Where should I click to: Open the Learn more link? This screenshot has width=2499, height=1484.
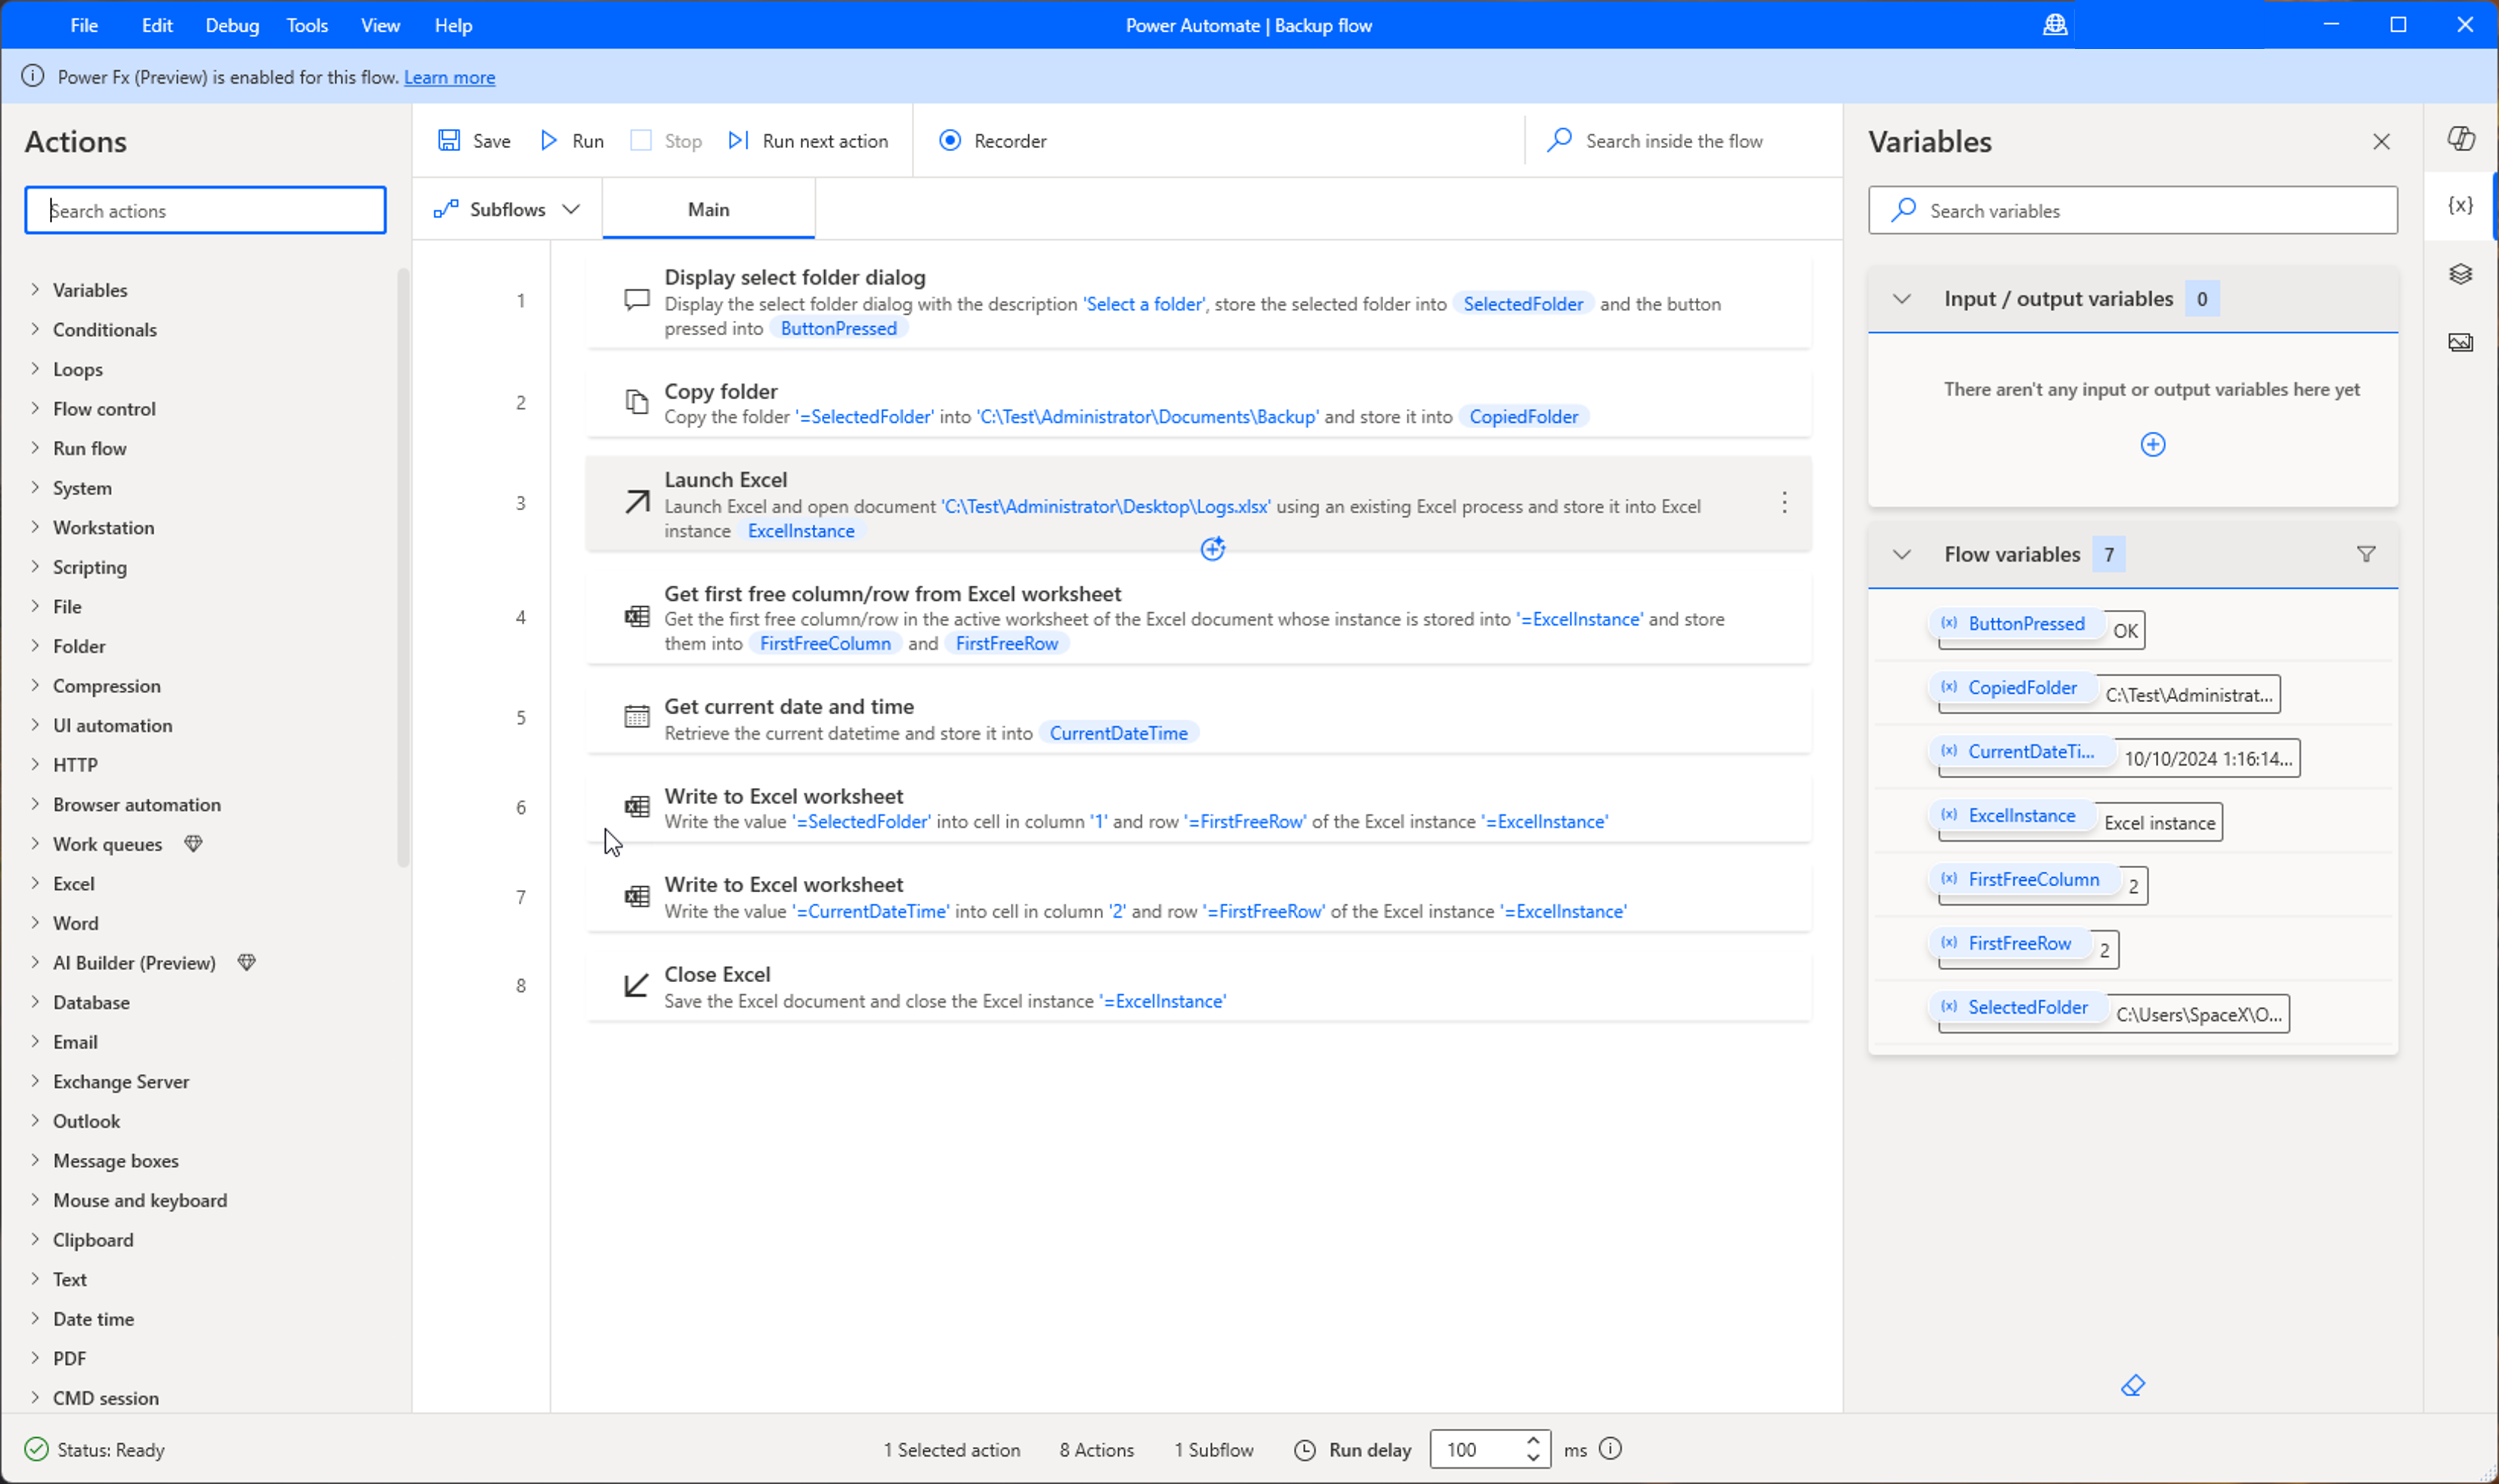449,77
